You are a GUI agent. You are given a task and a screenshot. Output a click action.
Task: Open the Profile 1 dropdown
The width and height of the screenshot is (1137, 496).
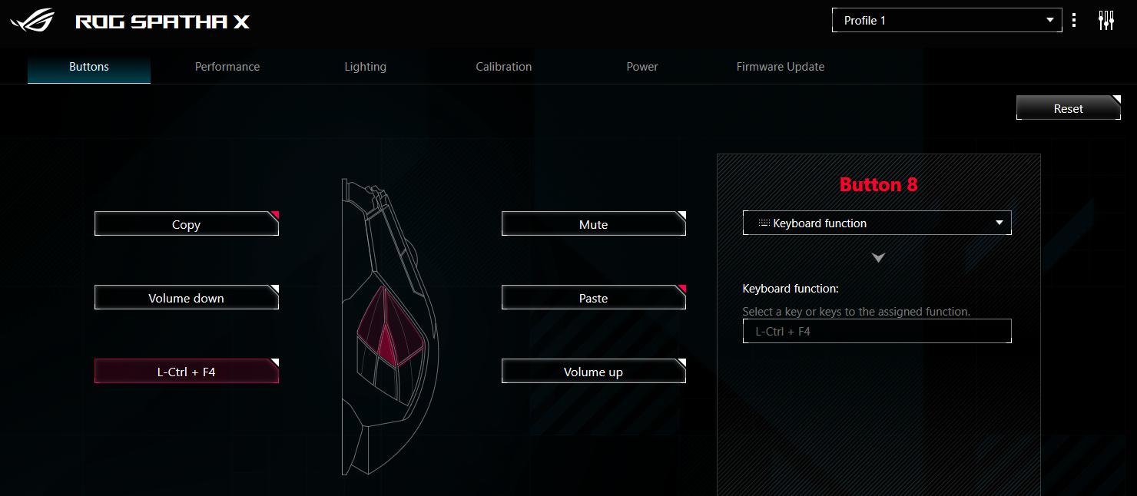[x=946, y=20]
